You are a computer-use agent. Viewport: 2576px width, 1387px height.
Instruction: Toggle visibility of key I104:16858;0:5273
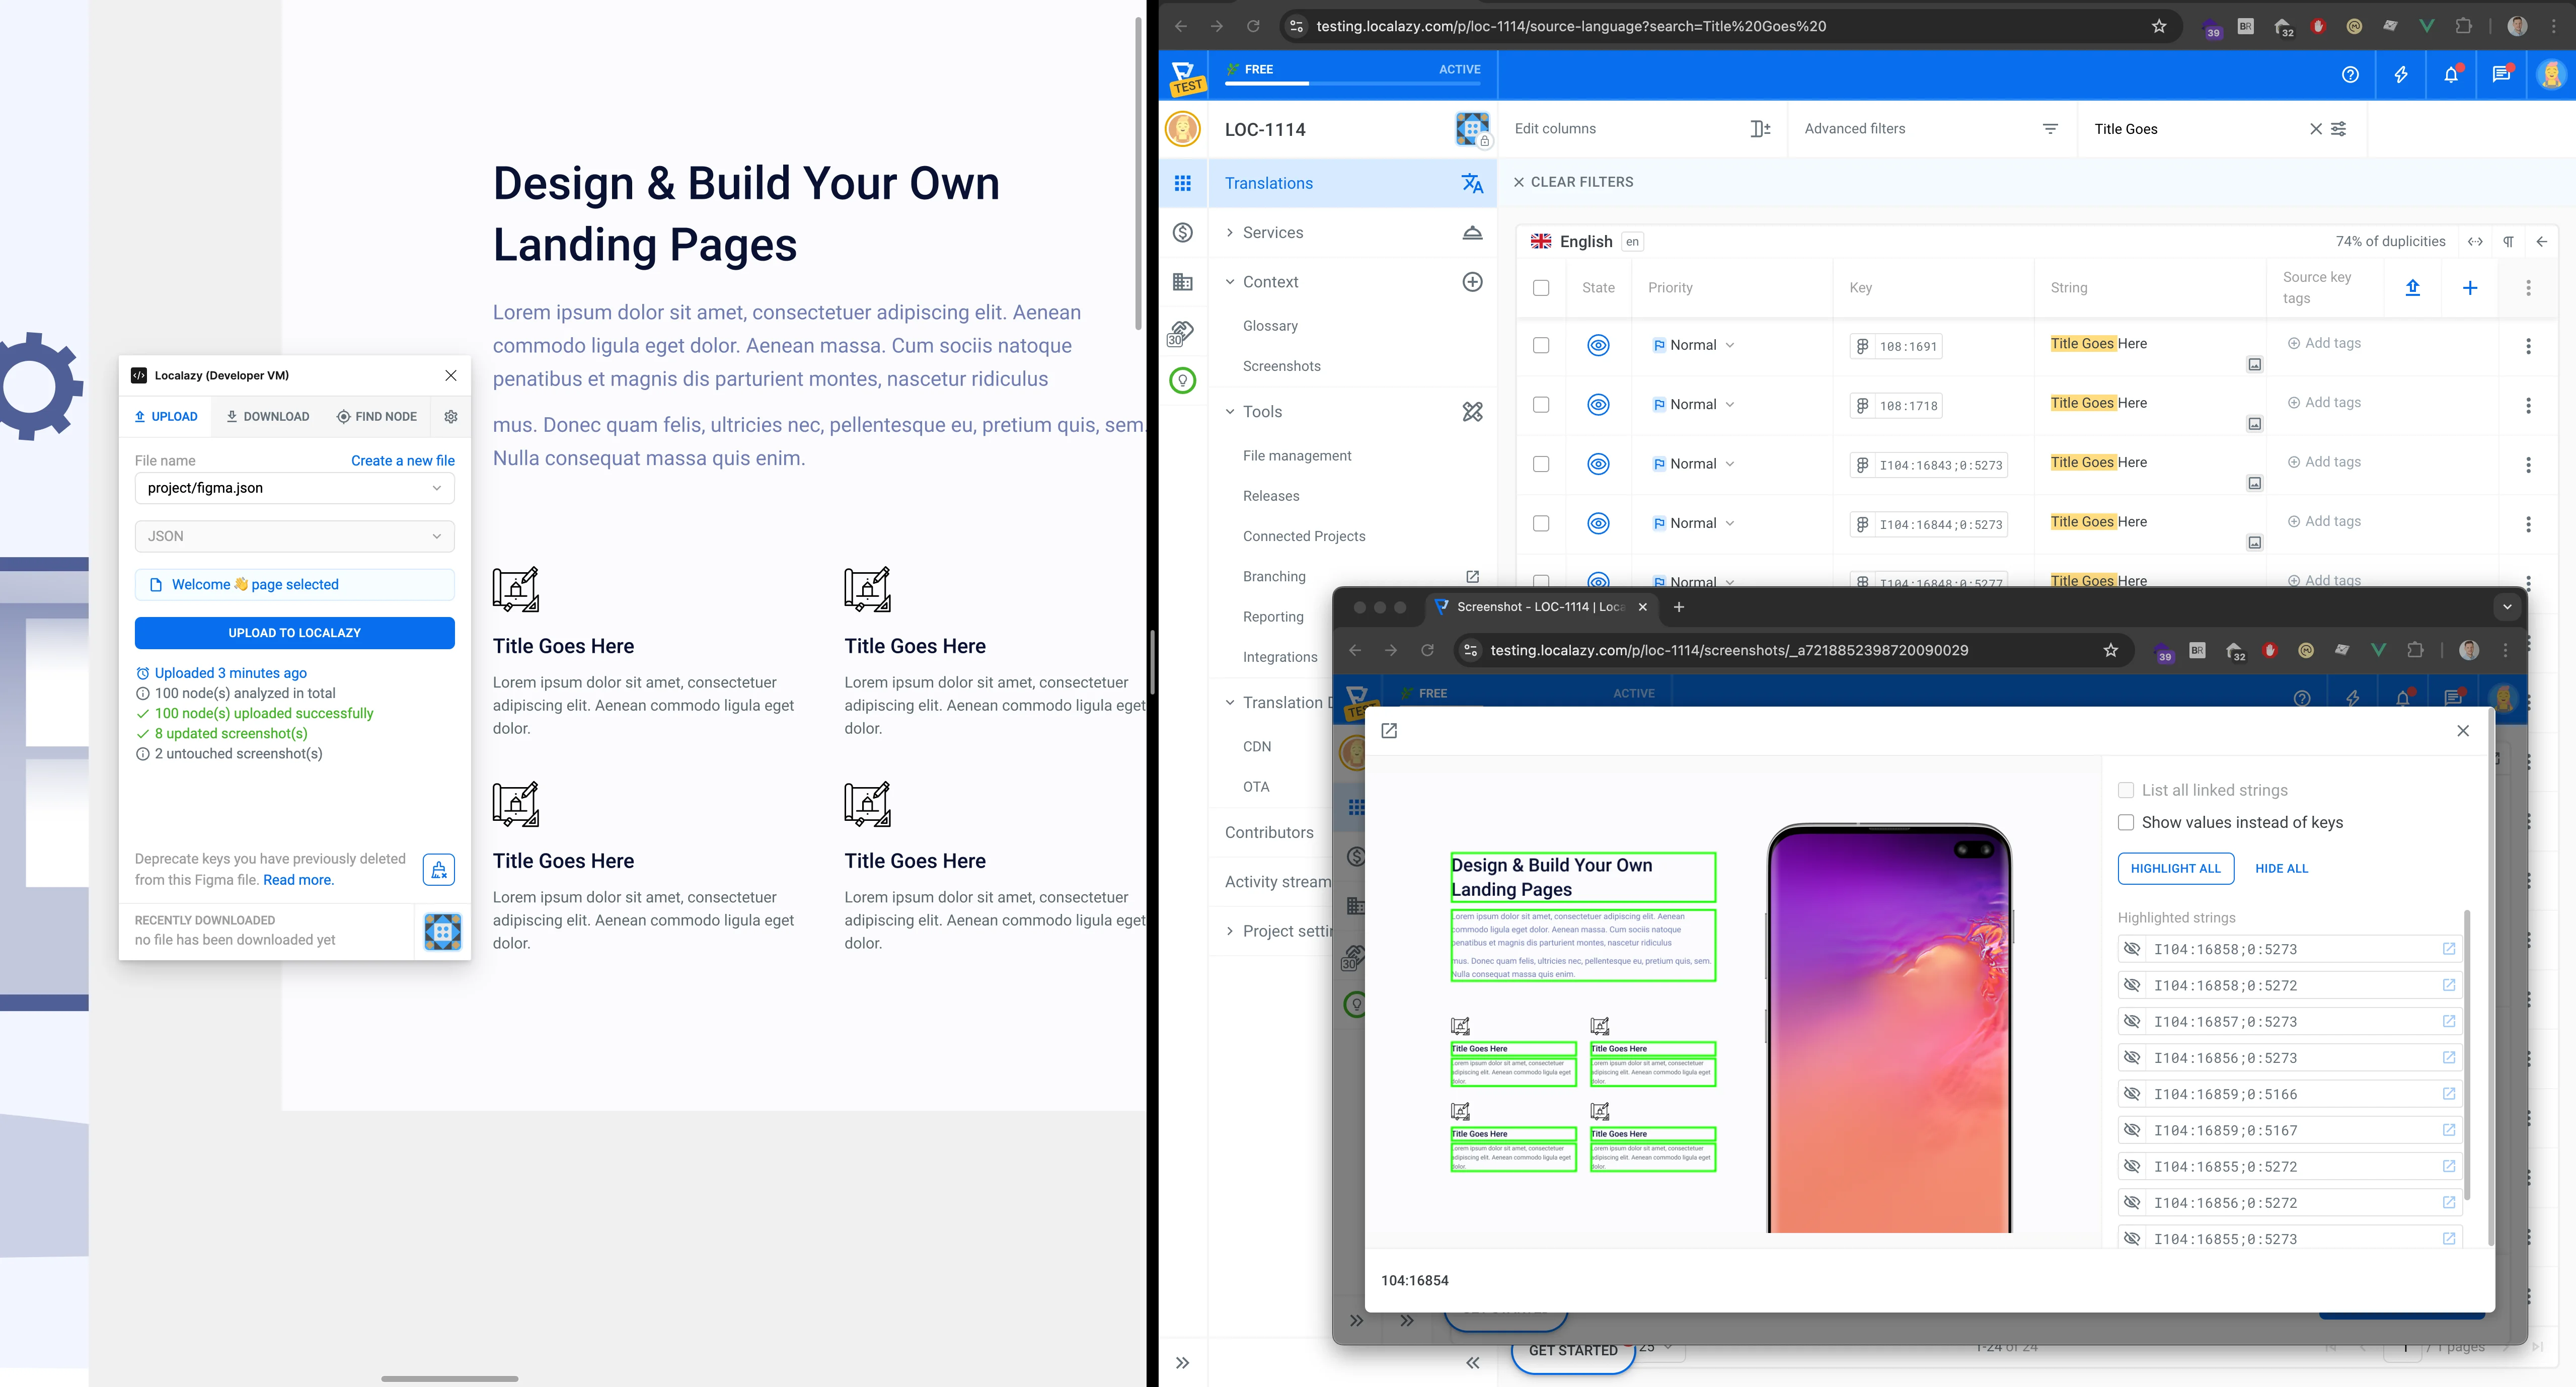click(2132, 949)
